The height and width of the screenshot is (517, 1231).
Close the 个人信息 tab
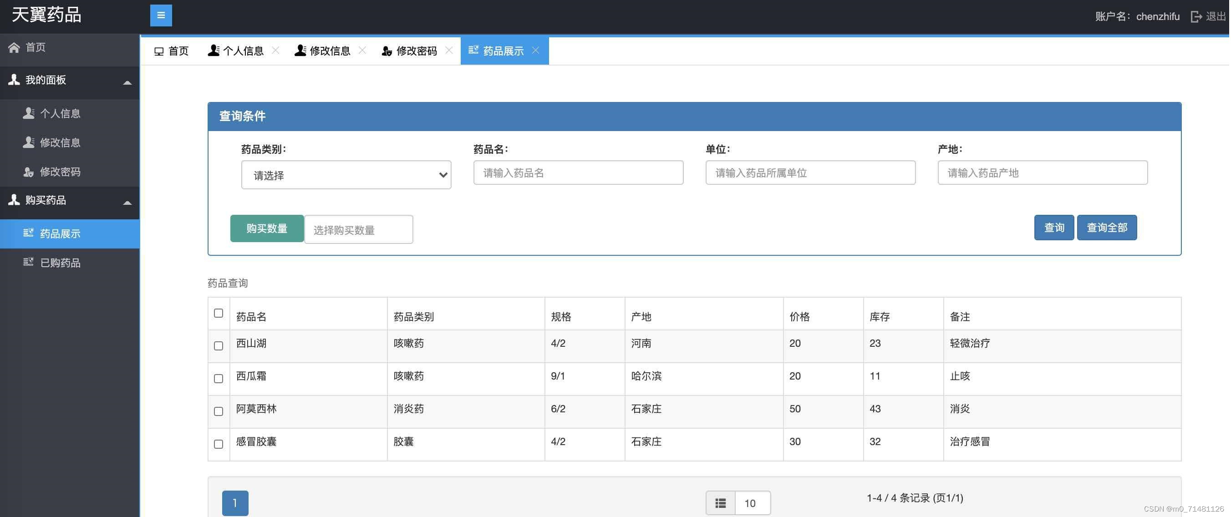pyautogui.click(x=275, y=50)
